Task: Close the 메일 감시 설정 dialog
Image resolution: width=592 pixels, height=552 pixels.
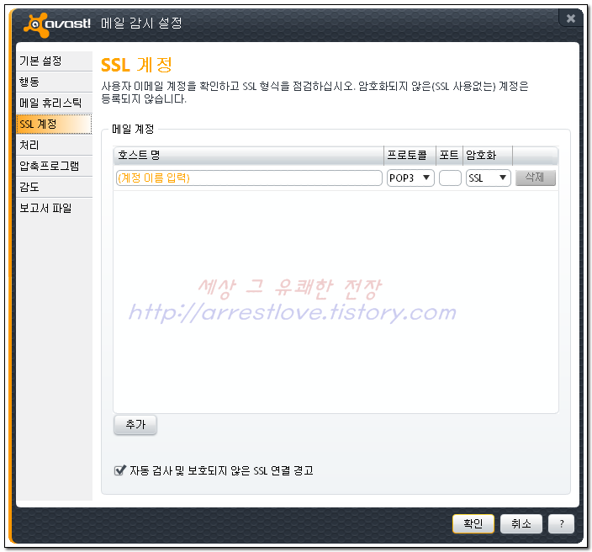Action: (x=570, y=19)
